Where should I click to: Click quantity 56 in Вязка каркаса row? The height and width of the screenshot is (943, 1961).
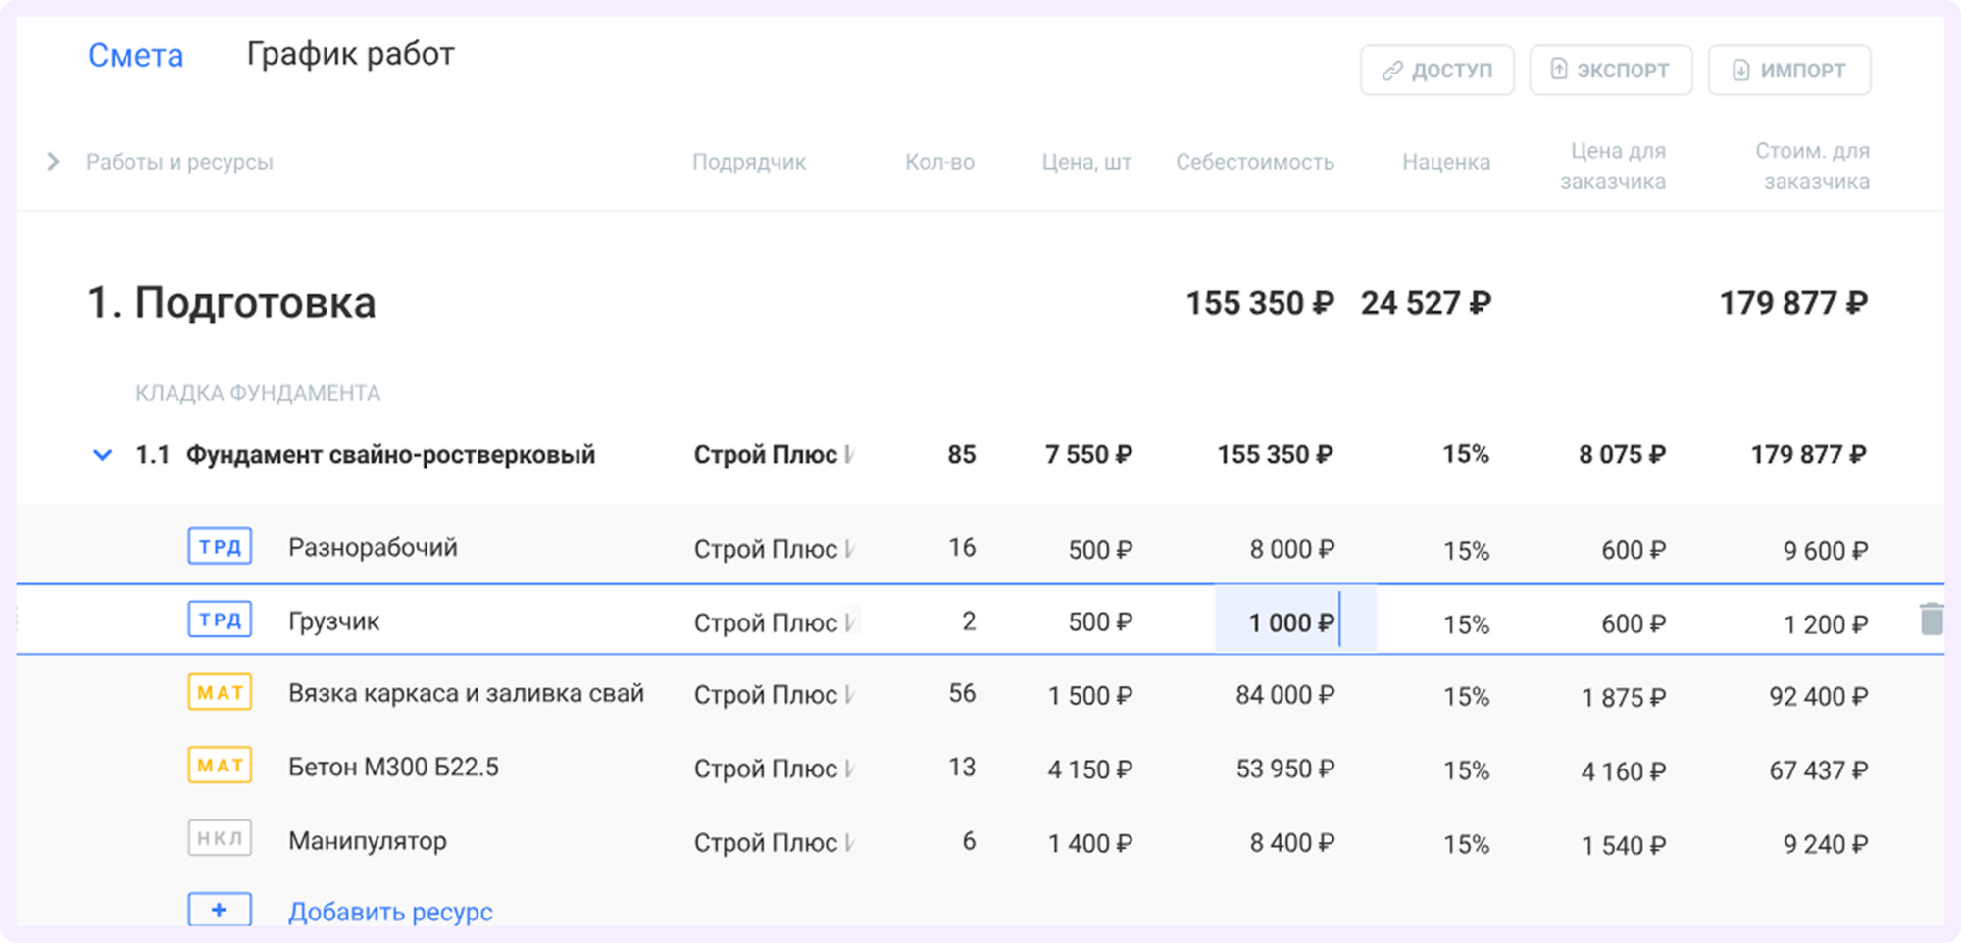(962, 693)
